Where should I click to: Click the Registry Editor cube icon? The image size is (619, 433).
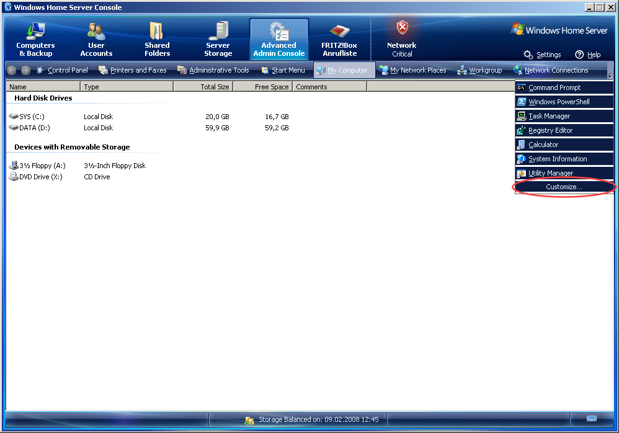point(521,130)
